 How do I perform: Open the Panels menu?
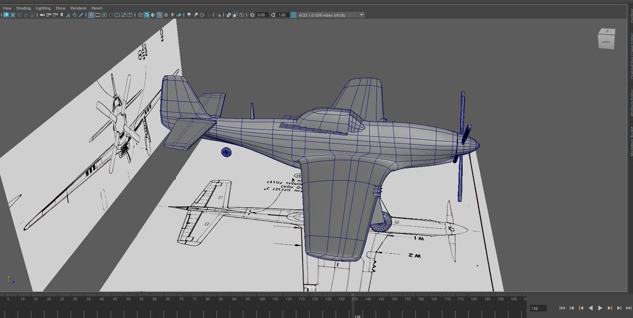[97, 8]
